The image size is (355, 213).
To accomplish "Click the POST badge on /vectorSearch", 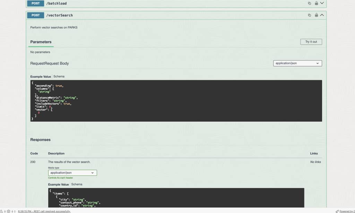I will coord(35,15).
